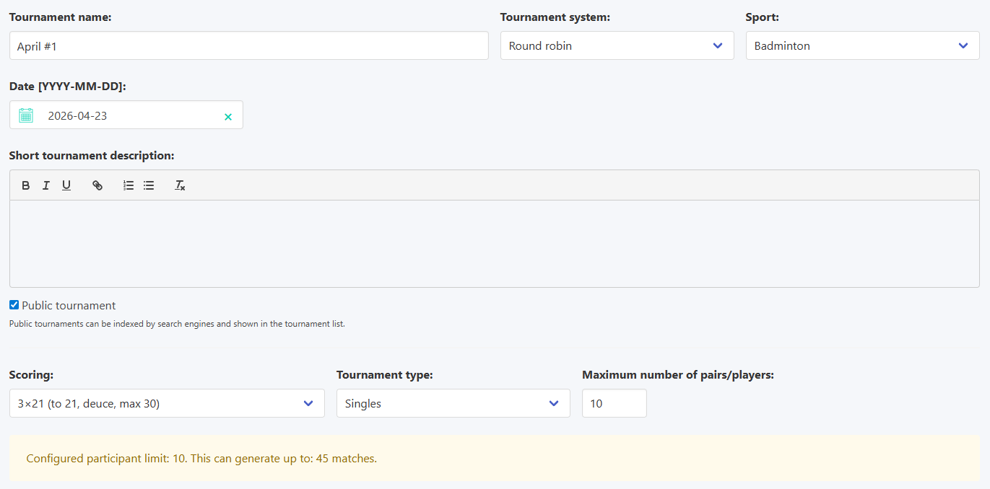Click the 'Date [YYYY-MM-DD]:' label
The height and width of the screenshot is (489, 990).
click(68, 86)
